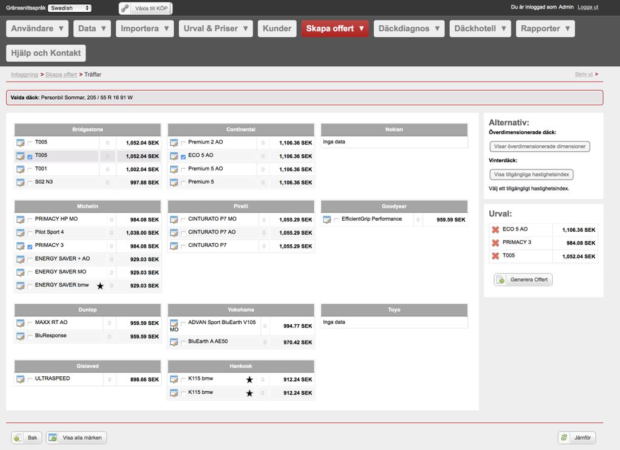Open details icon for BluResponse row
Screen dimensions: 620x450
coord(20,336)
